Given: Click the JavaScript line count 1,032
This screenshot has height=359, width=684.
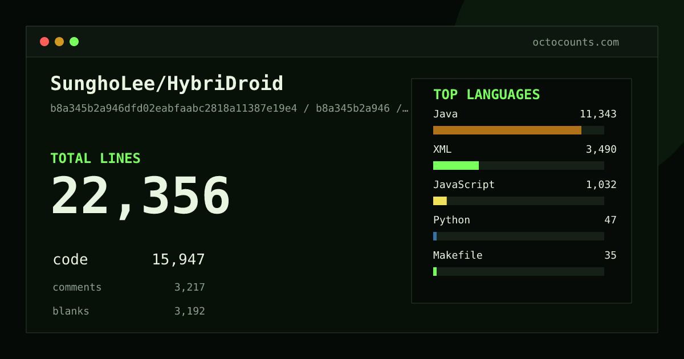Looking at the screenshot, I should pos(601,185).
